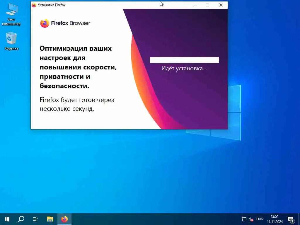Open the network status tray icon
Screen dimensions: 300x225
(x=244, y=219)
